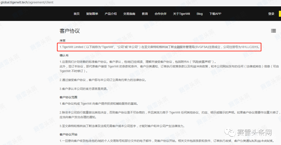This screenshot has height=145, width=281.
Task: Click the line 一旦意向客户收到
Action: tap(167, 141)
